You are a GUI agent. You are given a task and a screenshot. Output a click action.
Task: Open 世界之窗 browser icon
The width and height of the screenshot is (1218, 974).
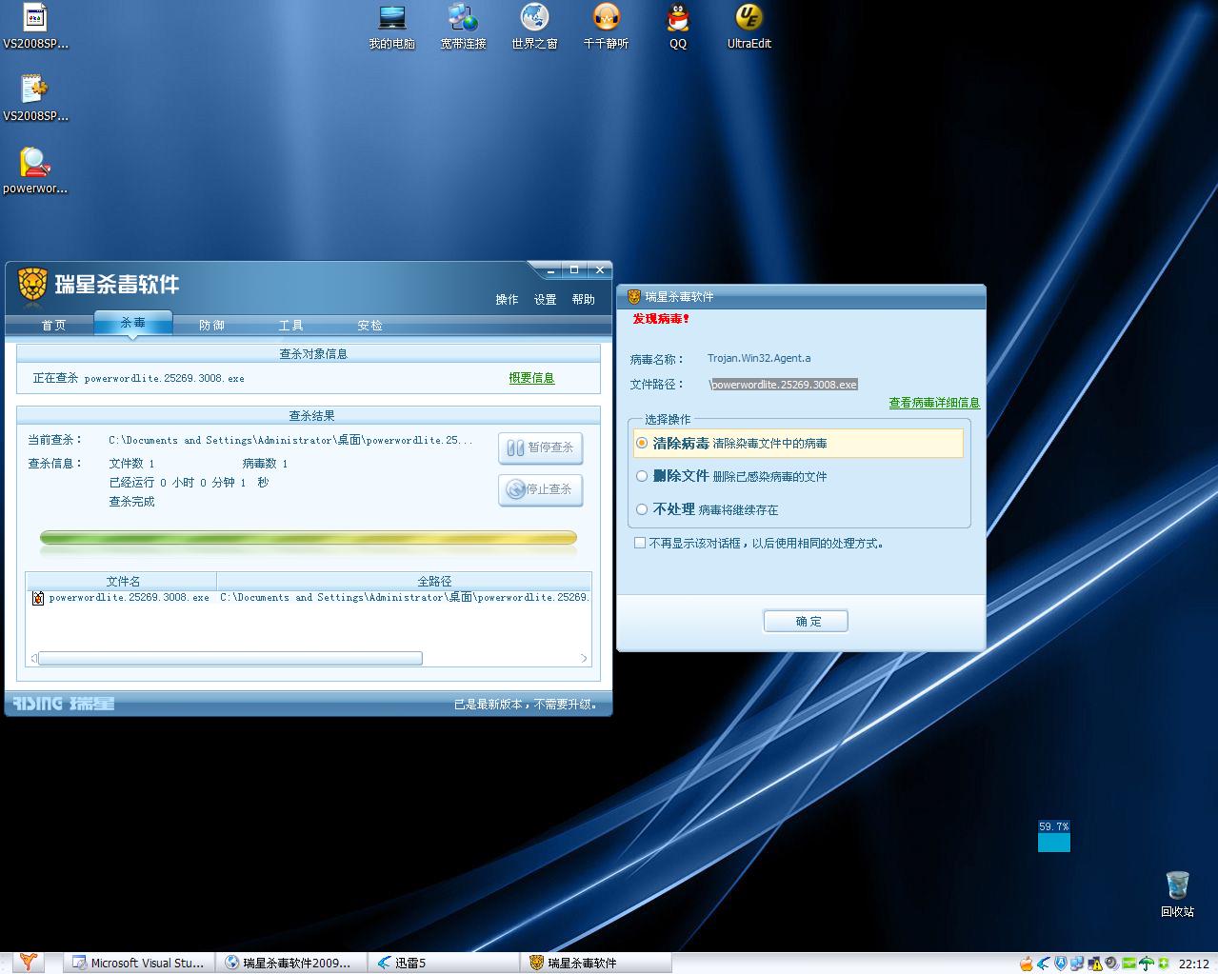click(534, 19)
